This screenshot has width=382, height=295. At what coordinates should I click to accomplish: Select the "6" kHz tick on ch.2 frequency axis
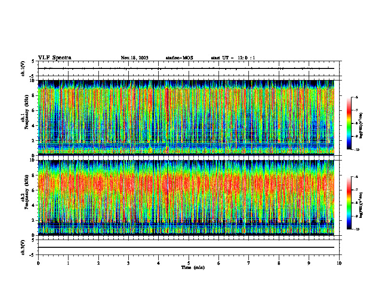coord(33,190)
